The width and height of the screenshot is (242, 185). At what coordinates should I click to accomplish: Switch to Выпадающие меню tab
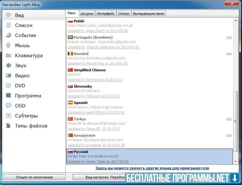click(148, 14)
